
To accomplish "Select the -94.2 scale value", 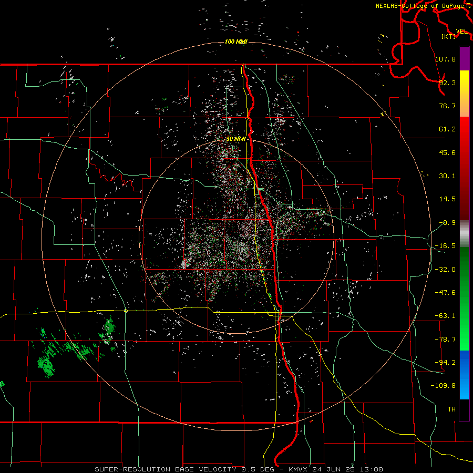I will [x=445, y=363].
